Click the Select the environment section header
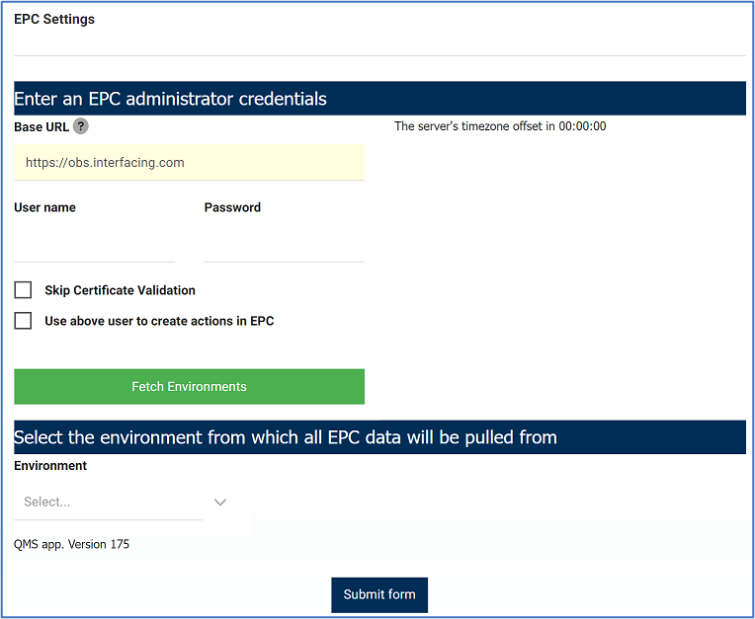The height and width of the screenshot is (619, 755). [286, 437]
